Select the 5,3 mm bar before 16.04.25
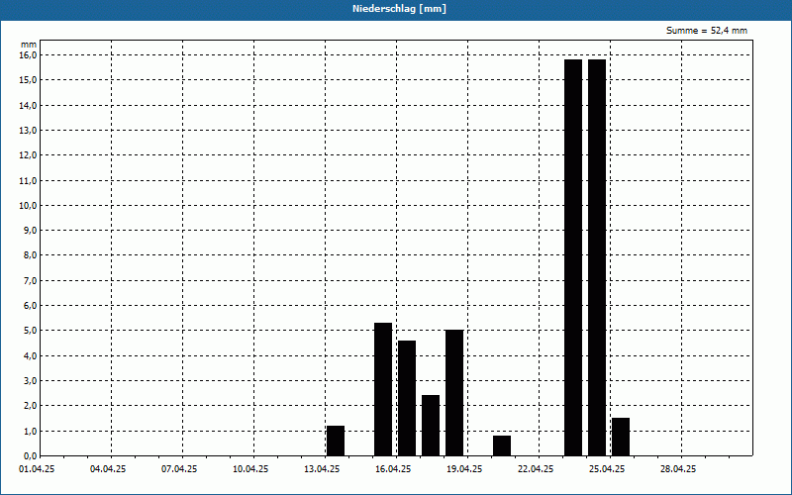The height and width of the screenshot is (495, 792). tap(383, 389)
